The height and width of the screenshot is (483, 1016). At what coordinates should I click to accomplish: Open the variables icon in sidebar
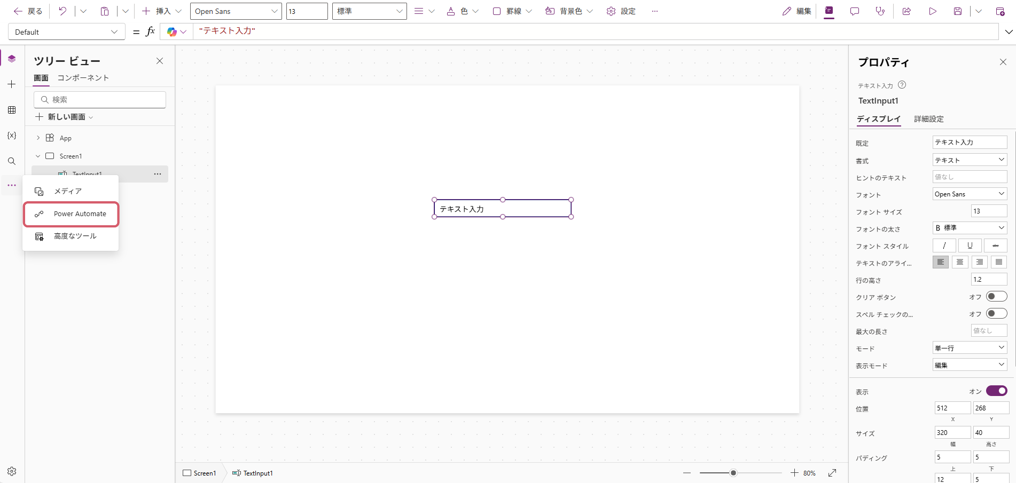(12, 136)
